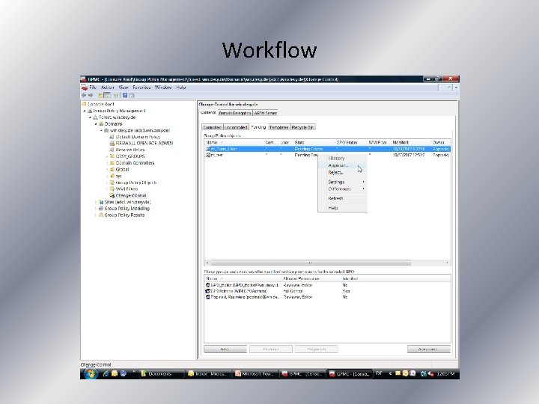Expand the DISY_GROUPS node
This screenshot has height=404, width=539.
pyautogui.click(x=107, y=156)
